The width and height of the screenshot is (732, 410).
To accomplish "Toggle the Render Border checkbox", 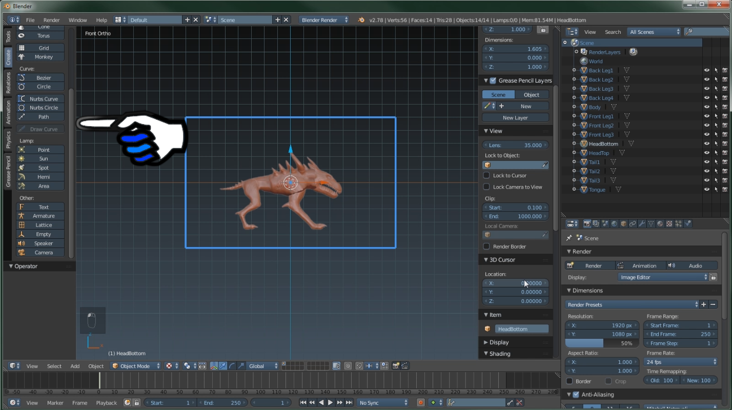I will click(486, 247).
